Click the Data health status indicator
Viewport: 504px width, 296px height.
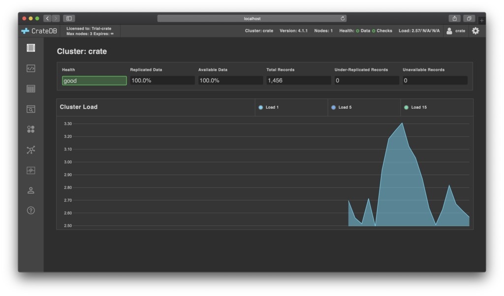click(x=363, y=31)
